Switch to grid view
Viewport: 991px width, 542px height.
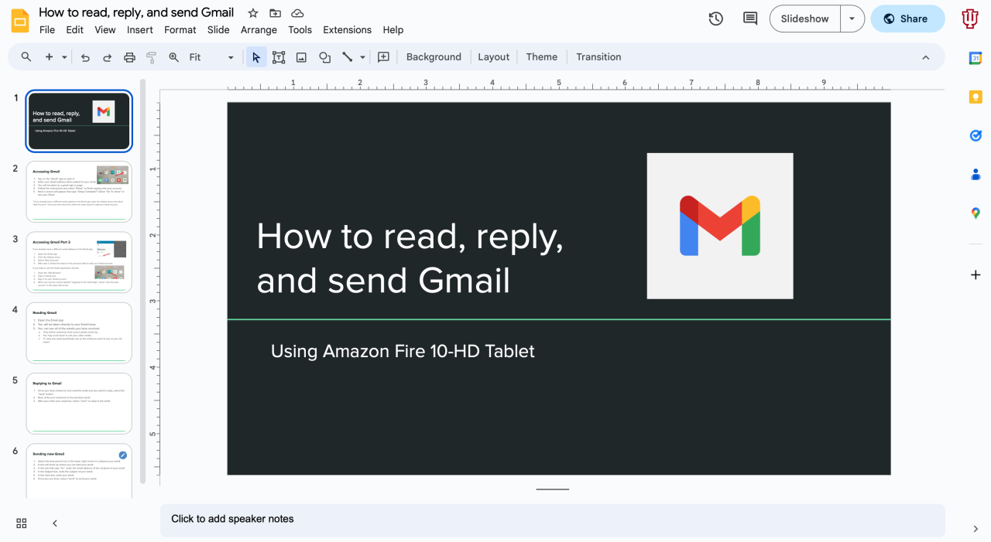22,523
